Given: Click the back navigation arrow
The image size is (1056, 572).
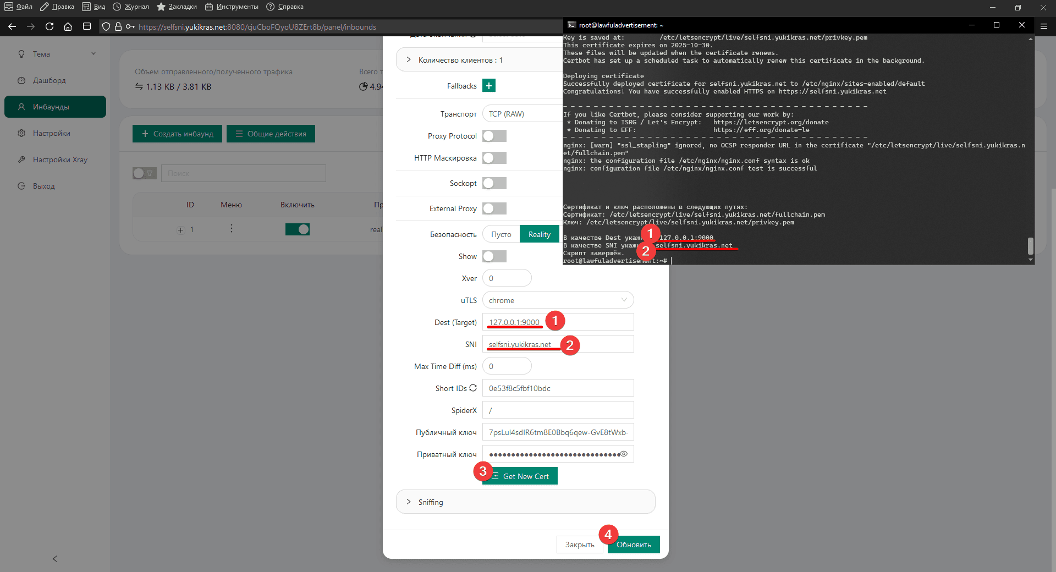Looking at the screenshot, I should [x=12, y=26].
